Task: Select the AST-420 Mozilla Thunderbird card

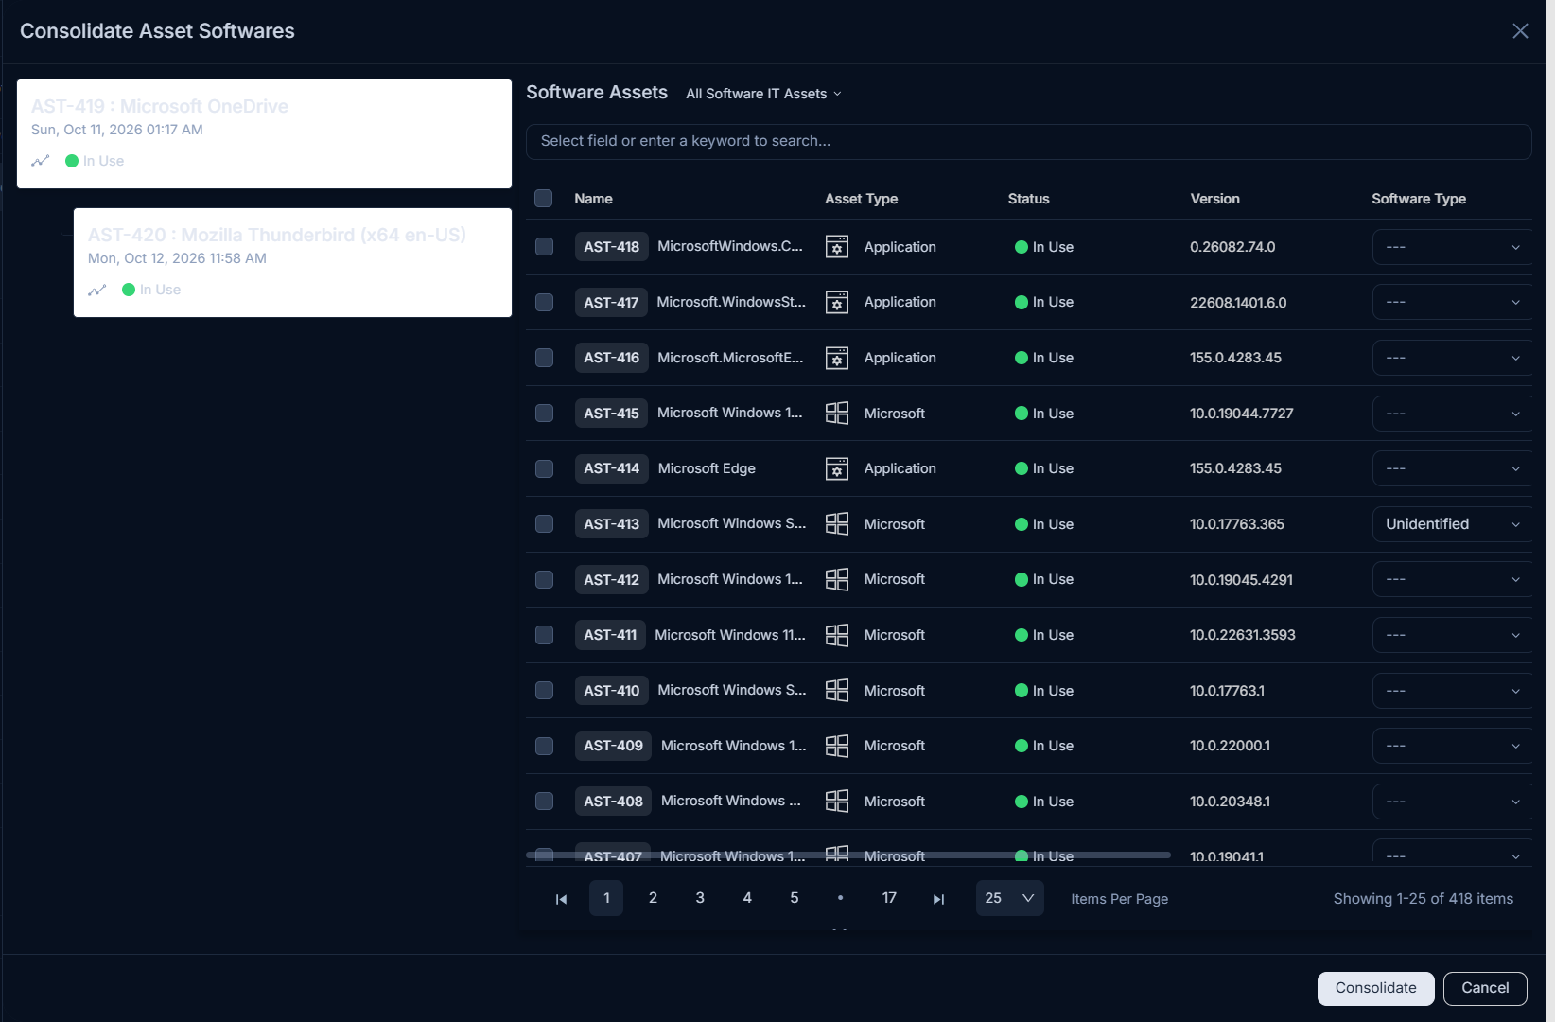Action: [292, 262]
